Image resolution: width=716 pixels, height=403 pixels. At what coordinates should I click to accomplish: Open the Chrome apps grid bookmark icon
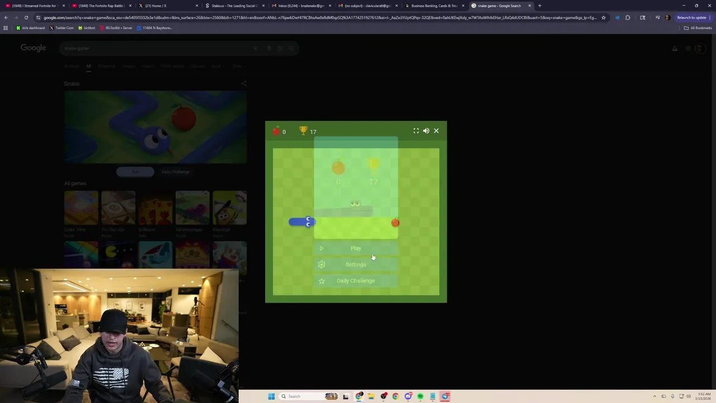tap(6, 28)
